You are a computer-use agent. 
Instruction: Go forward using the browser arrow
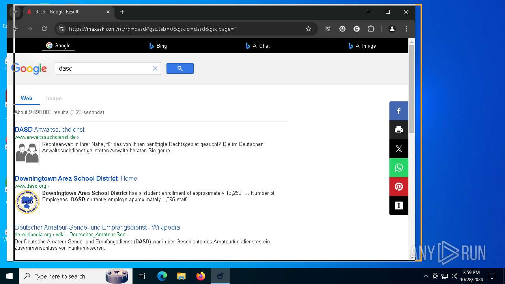tap(30, 29)
